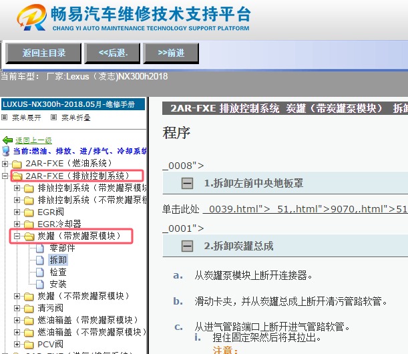Go back with the <<后退 button
This screenshot has height=354, width=408.
coord(112,53)
